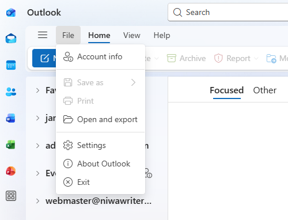Screen dimensions: 288x220
Task: Select the webmaster@niwawriter... account row
Action: (x=97, y=201)
